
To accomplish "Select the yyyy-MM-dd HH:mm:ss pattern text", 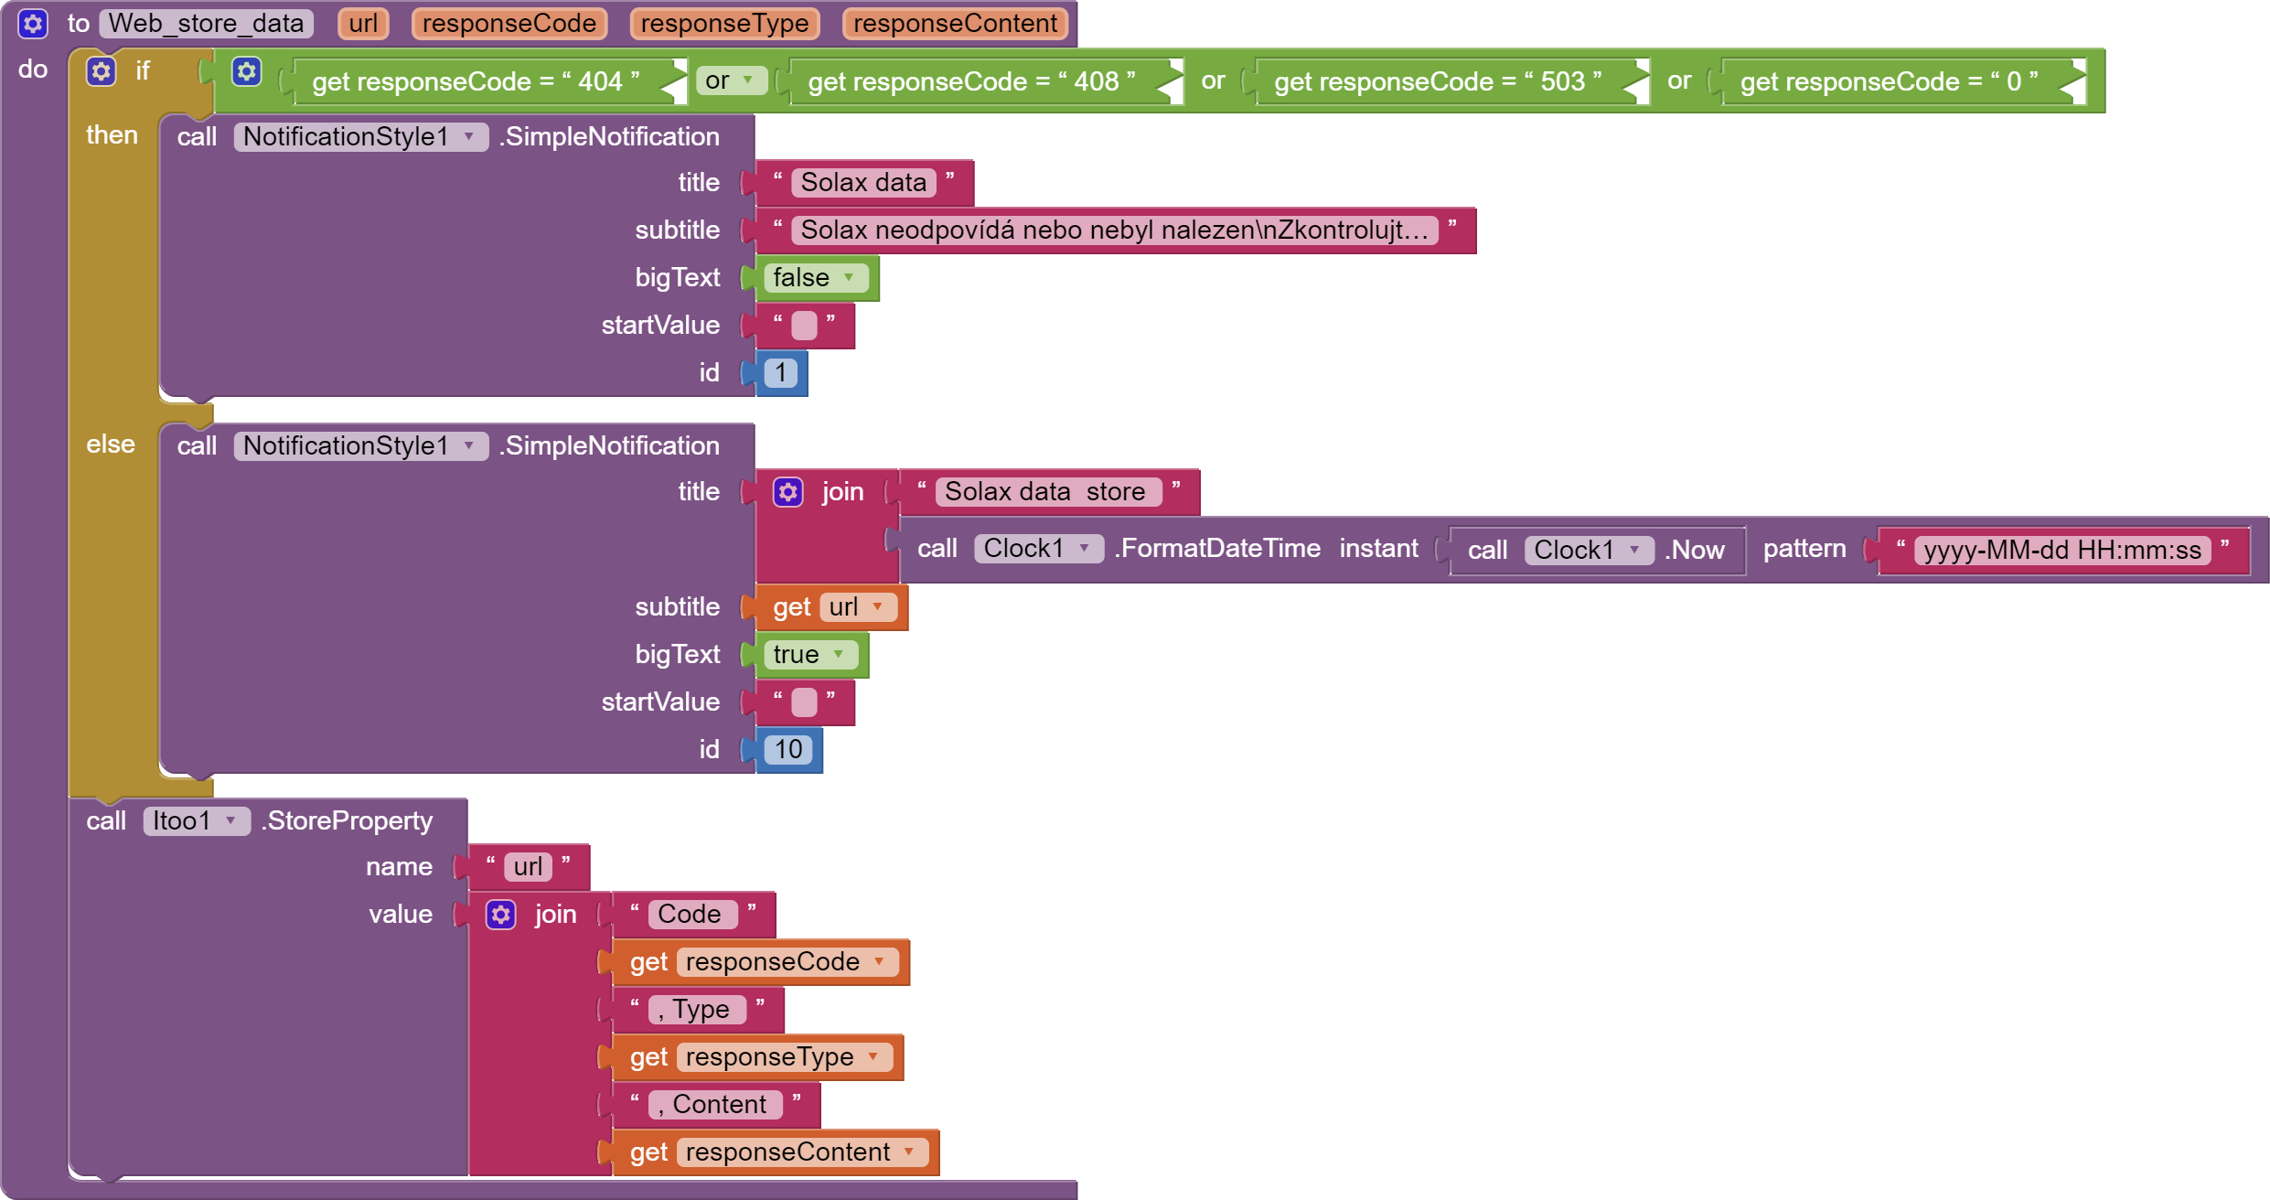I will pyautogui.click(x=2061, y=550).
